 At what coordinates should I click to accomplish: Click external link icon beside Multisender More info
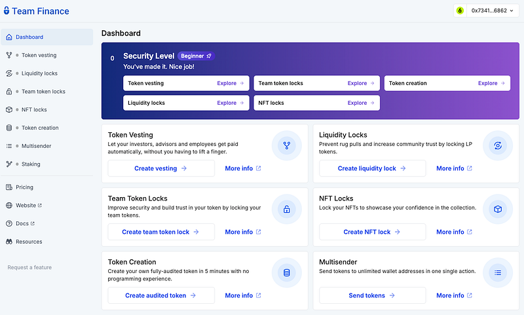pyautogui.click(x=470, y=295)
